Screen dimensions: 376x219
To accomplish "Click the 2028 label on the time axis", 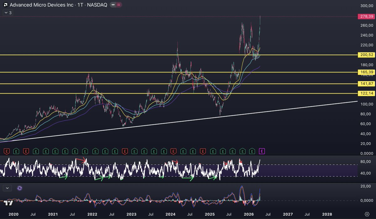I will 327,214.
